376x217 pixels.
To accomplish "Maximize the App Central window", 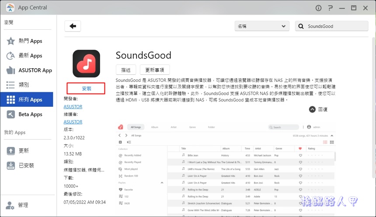I will tap(354, 8).
